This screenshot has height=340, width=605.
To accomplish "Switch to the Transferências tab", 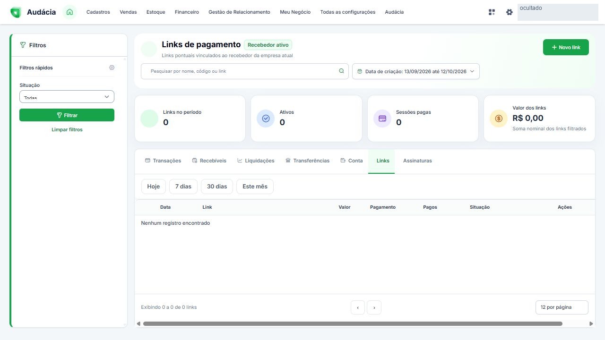I will pyautogui.click(x=308, y=161).
